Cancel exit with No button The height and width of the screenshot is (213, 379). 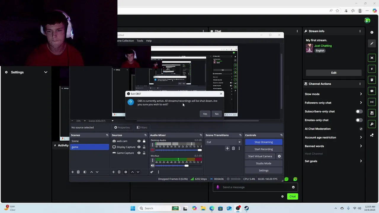pyautogui.click(x=217, y=114)
